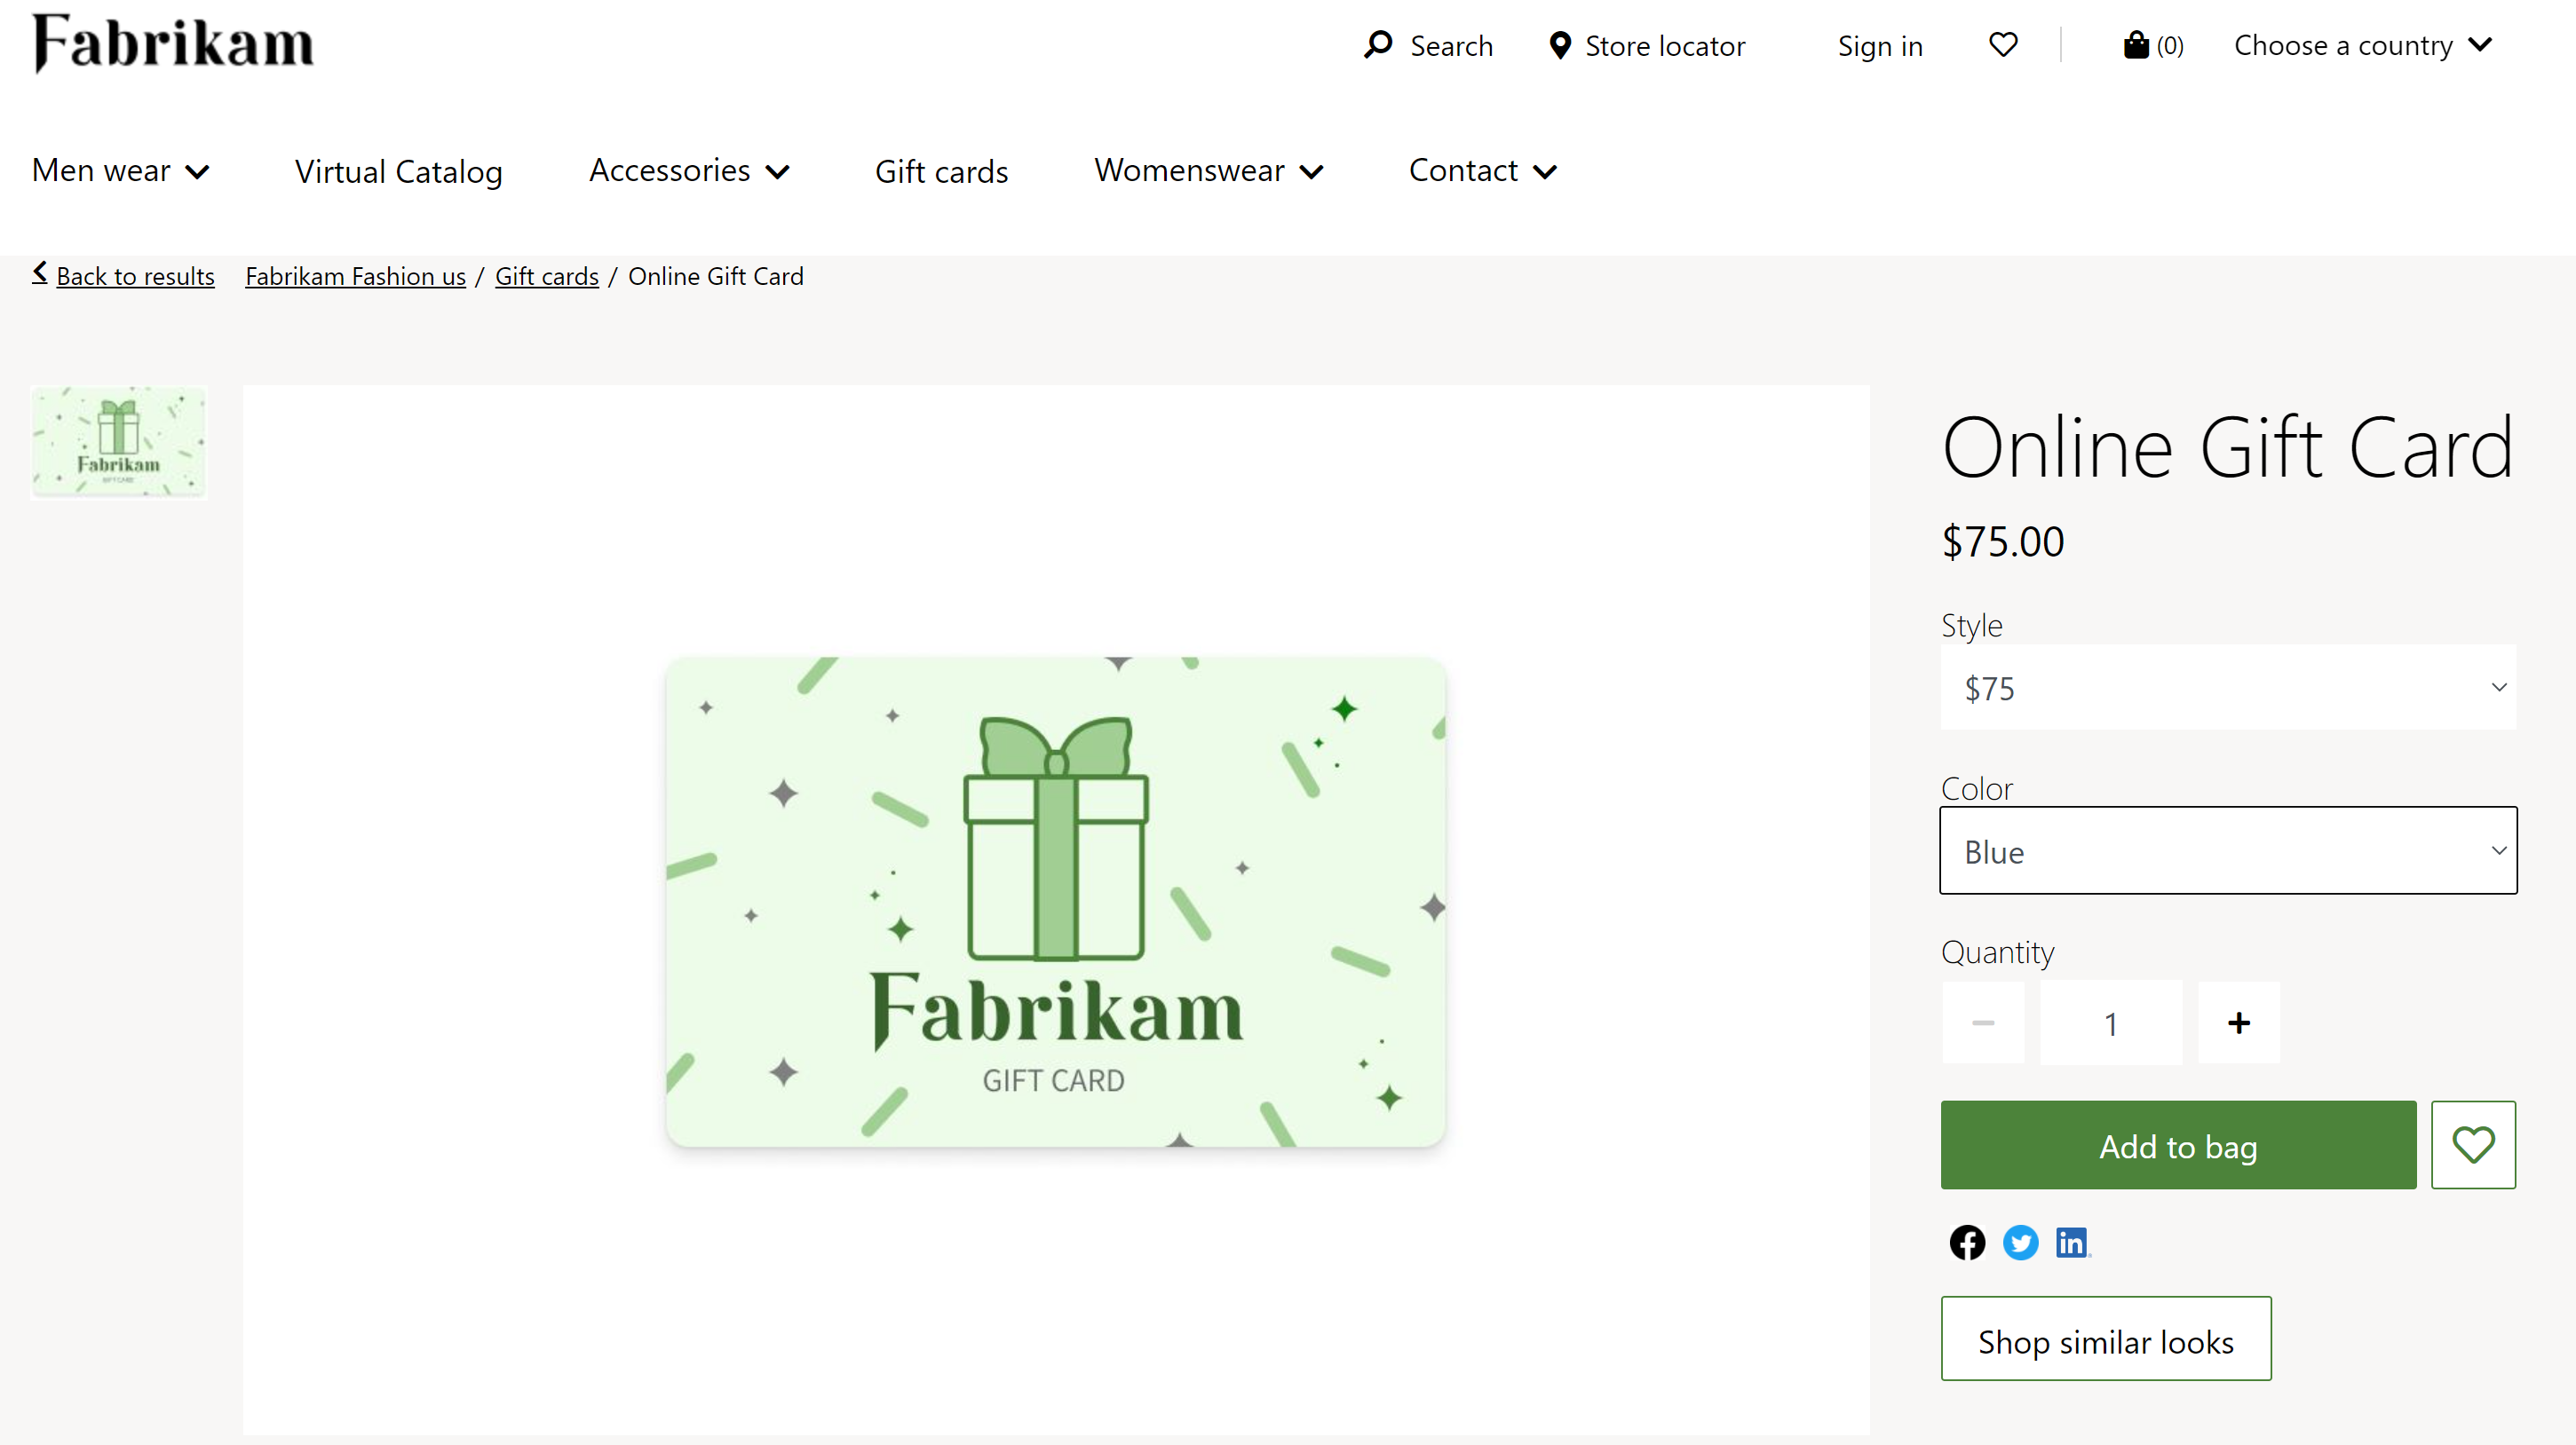Click the Facebook share icon
This screenshot has width=2576, height=1445.
coord(1966,1242)
